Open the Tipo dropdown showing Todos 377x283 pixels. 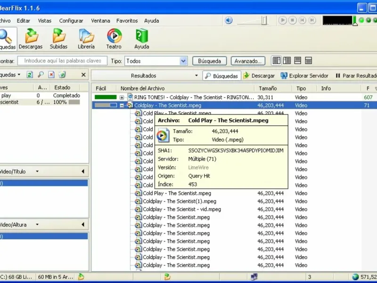pyautogui.click(x=183, y=61)
